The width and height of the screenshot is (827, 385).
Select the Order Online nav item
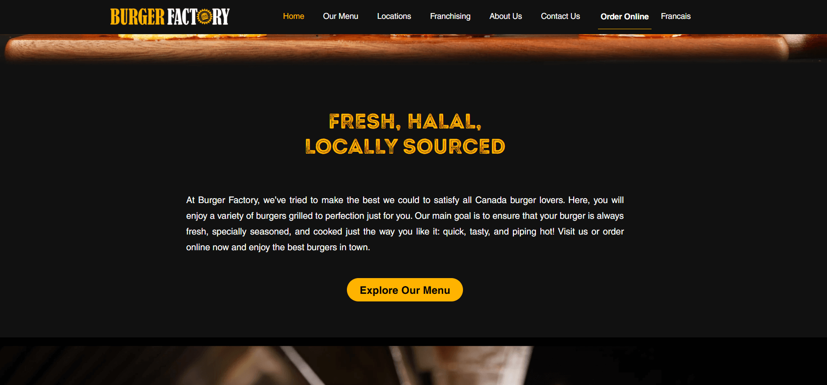coord(625,17)
